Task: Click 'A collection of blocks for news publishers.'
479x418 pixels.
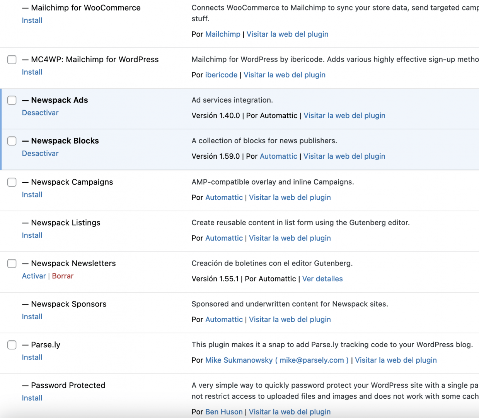Action: click(x=264, y=140)
